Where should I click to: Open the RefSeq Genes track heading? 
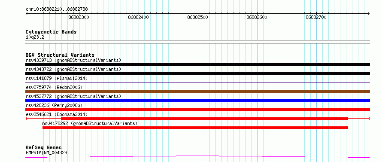tap(44, 148)
